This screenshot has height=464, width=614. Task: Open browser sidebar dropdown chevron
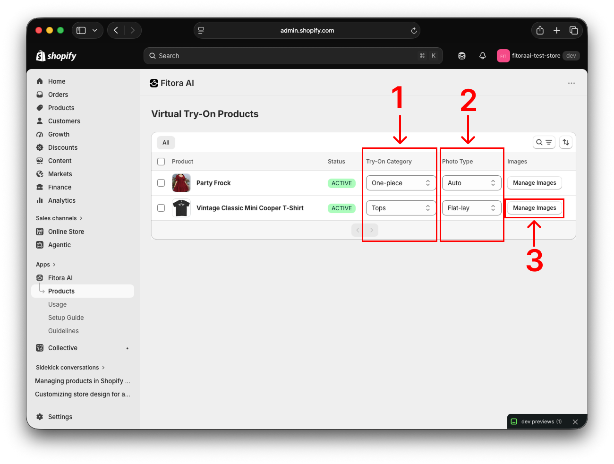pyautogui.click(x=94, y=30)
